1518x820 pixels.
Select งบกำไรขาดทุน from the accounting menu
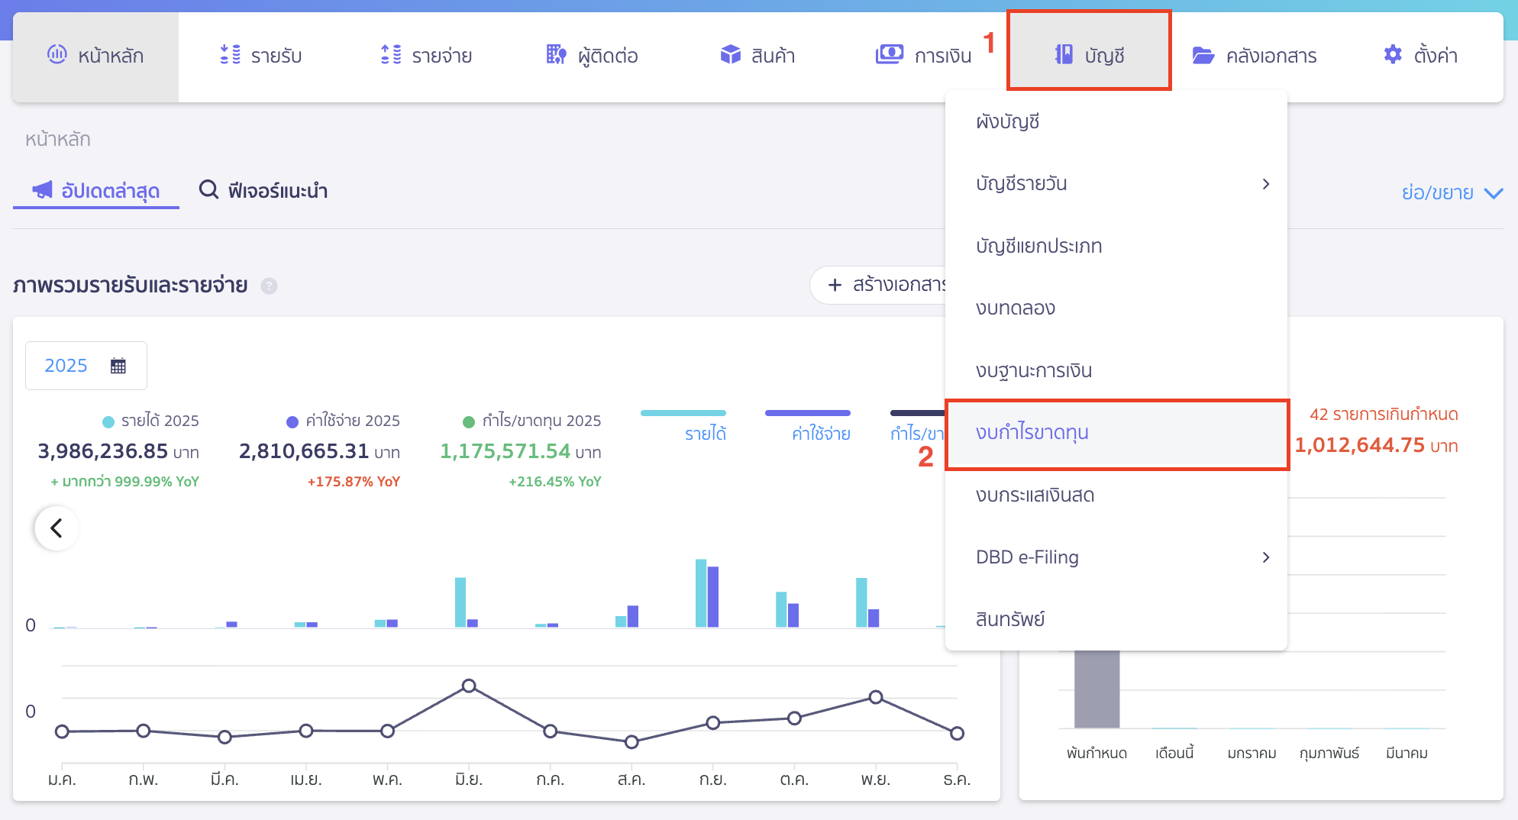(1032, 432)
